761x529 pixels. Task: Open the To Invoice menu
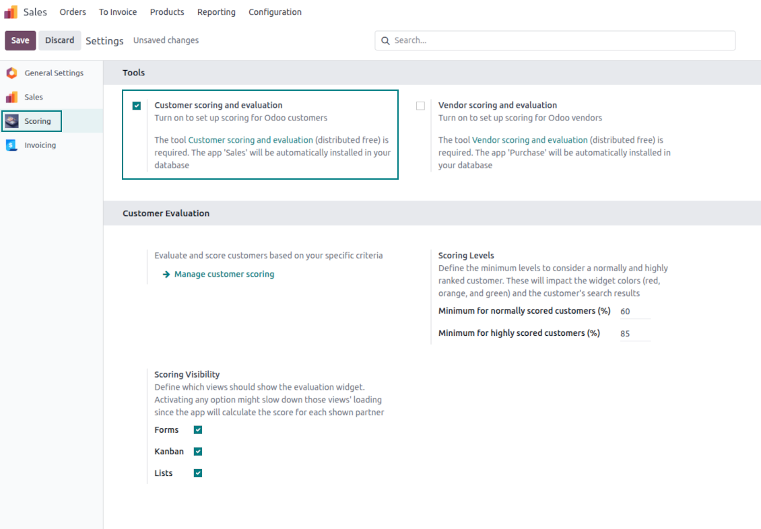(x=118, y=12)
